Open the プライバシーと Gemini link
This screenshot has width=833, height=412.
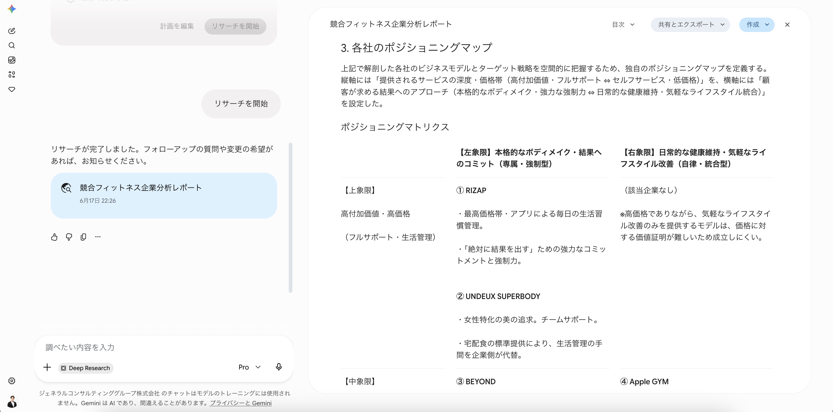click(241, 403)
